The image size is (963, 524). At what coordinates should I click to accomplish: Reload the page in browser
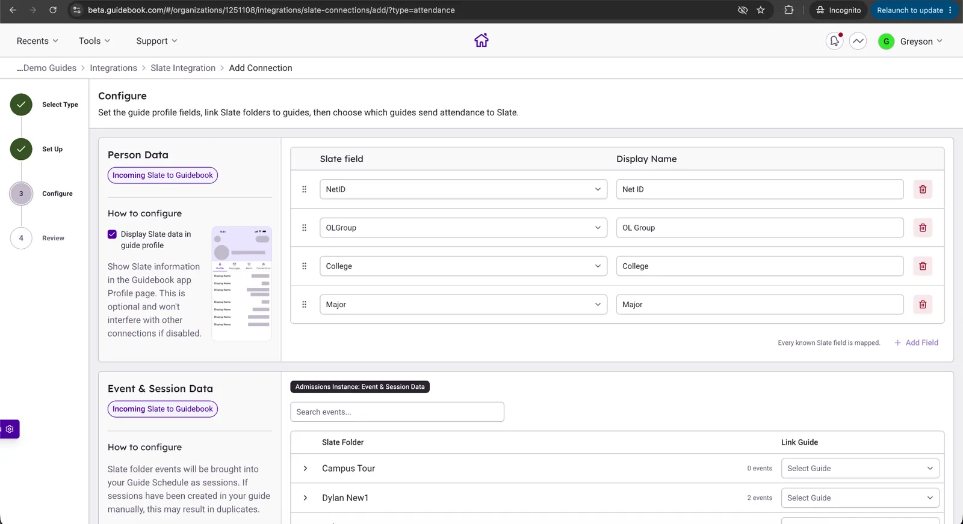pos(53,10)
